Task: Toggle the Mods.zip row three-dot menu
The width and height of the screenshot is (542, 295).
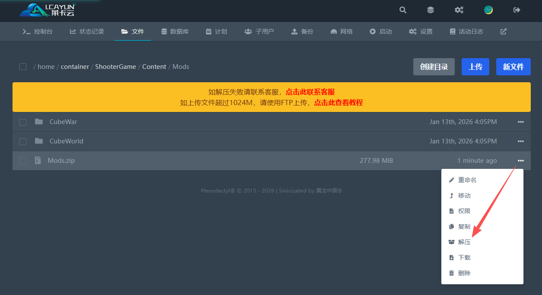Action: click(x=521, y=161)
